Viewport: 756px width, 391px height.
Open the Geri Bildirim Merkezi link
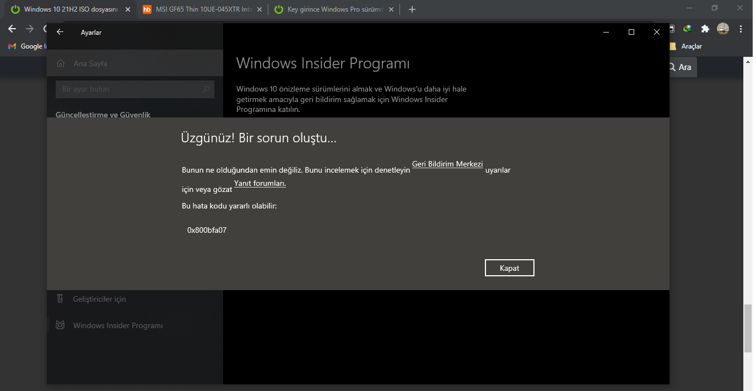[x=447, y=164]
